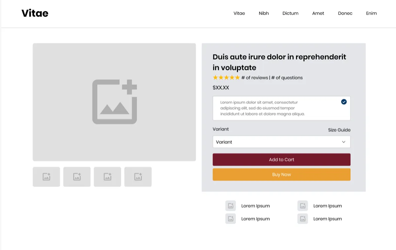Toggle the blue checkmark in the lorem ipsum box
This screenshot has width=396, height=250.
click(344, 102)
